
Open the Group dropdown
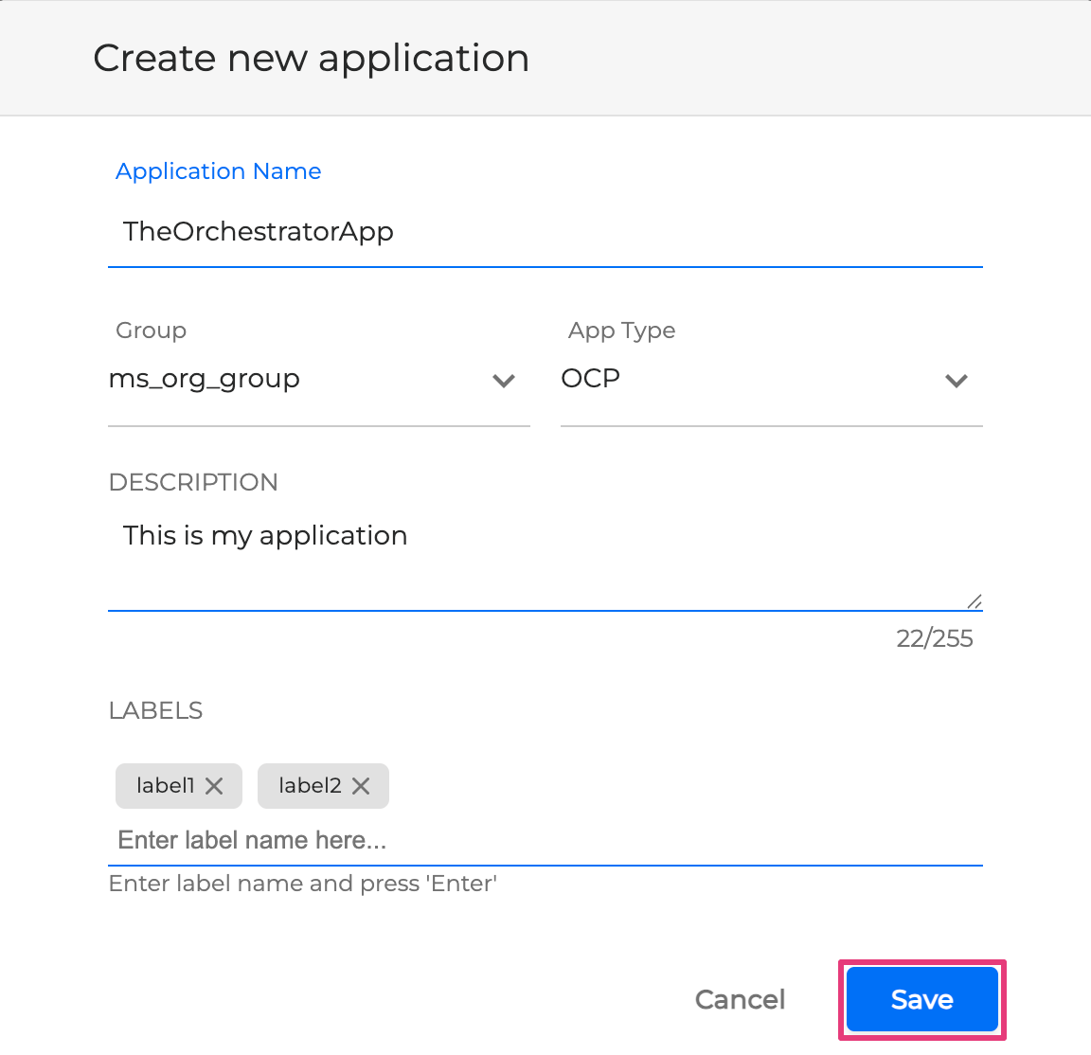point(284,379)
